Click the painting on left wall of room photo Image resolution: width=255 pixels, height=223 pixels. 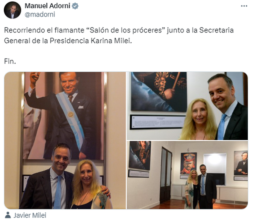pos(140,155)
